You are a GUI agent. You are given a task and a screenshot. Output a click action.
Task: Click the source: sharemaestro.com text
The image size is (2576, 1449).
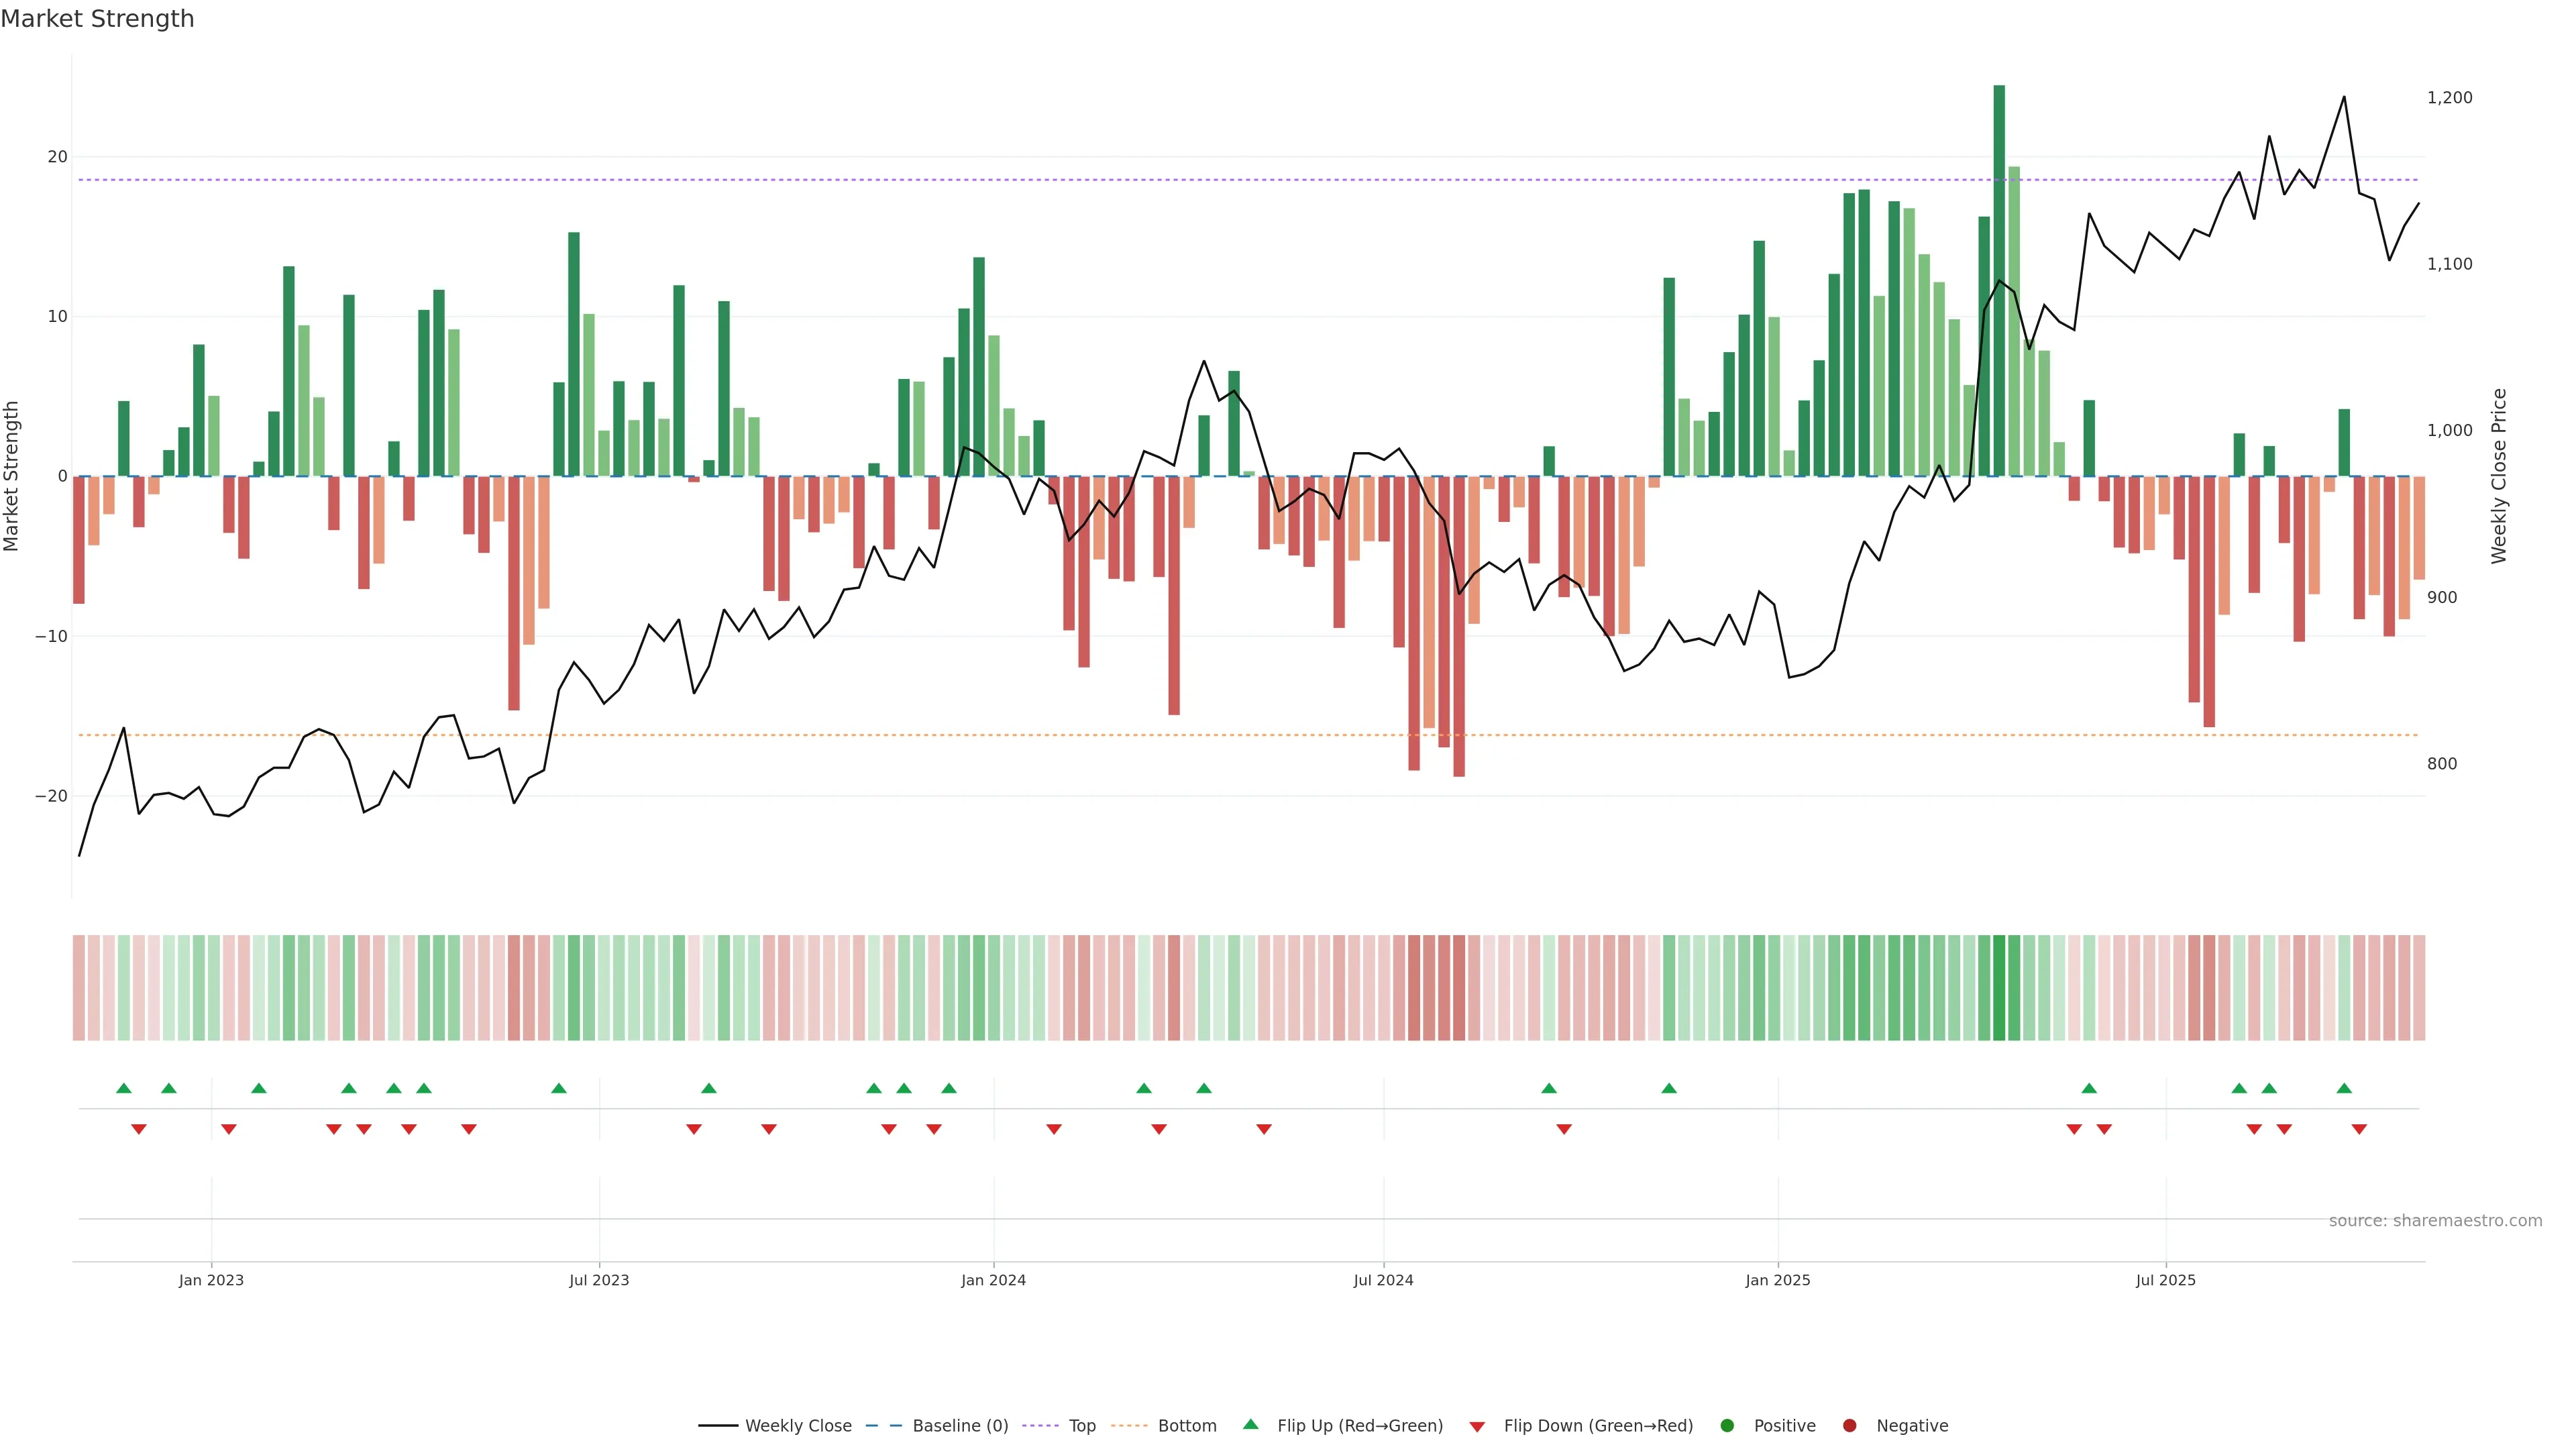tap(2435, 1221)
